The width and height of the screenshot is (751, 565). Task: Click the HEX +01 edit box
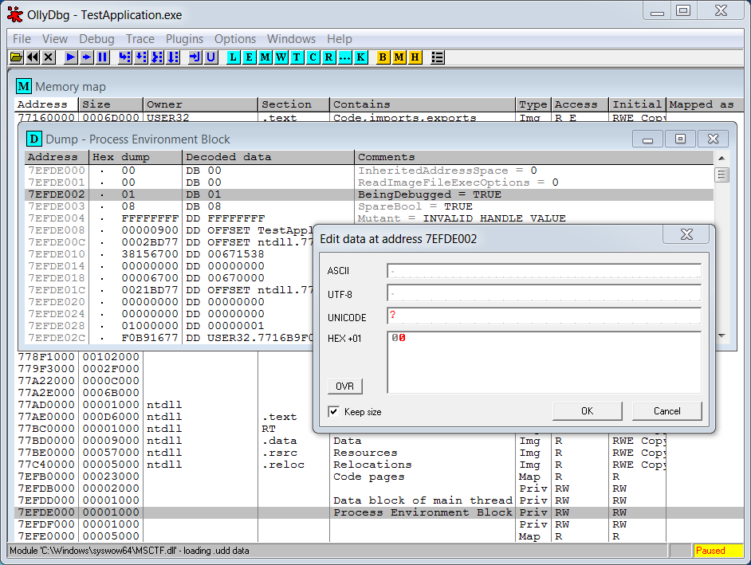[x=544, y=363]
